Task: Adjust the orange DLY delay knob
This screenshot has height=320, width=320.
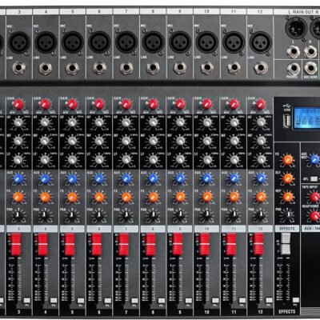Action: 287,178
